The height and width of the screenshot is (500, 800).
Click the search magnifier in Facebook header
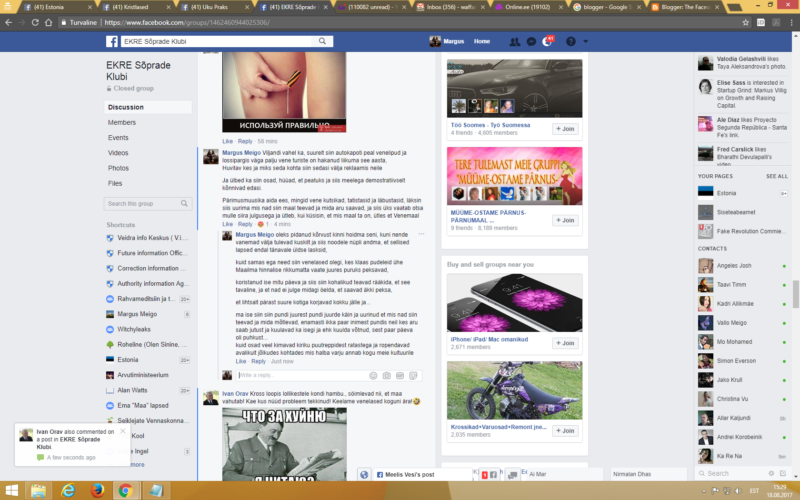click(x=322, y=41)
